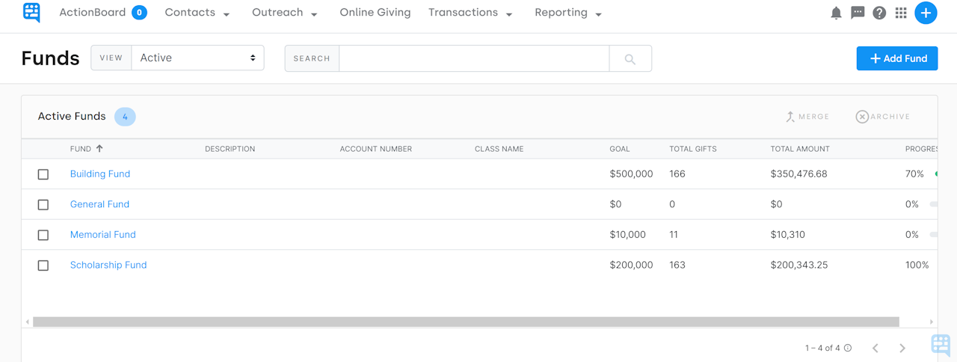957x362 pixels.
Task: Click the 70% progress value
Action: tap(914, 174)
